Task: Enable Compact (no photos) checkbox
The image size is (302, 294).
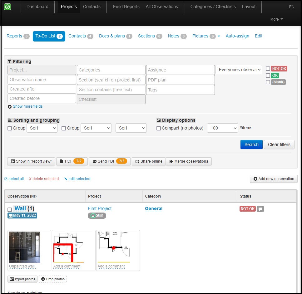Action: [159, 128]
